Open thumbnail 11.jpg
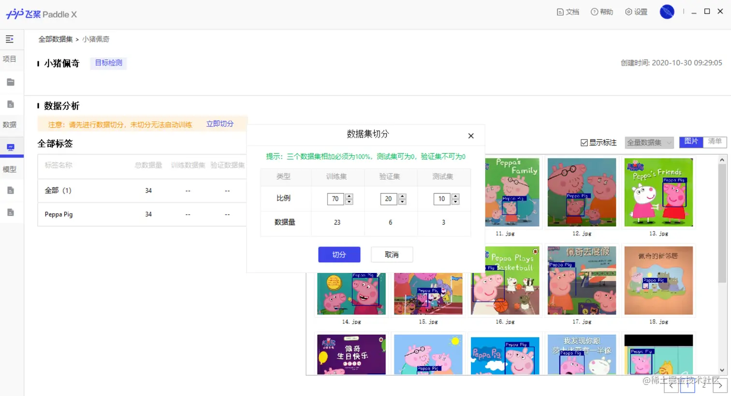This screenshot has height=396, width=731. click(512, 192)
